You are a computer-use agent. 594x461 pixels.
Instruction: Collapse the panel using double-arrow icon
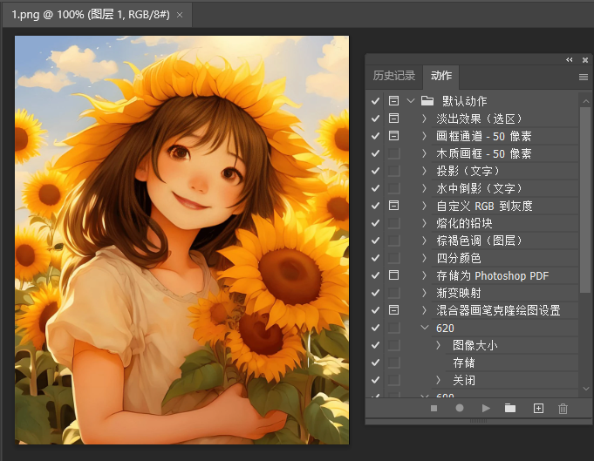tap(570, 59)
